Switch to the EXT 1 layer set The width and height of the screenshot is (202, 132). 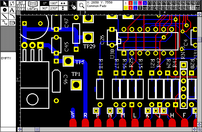click(x=21, y=5)
